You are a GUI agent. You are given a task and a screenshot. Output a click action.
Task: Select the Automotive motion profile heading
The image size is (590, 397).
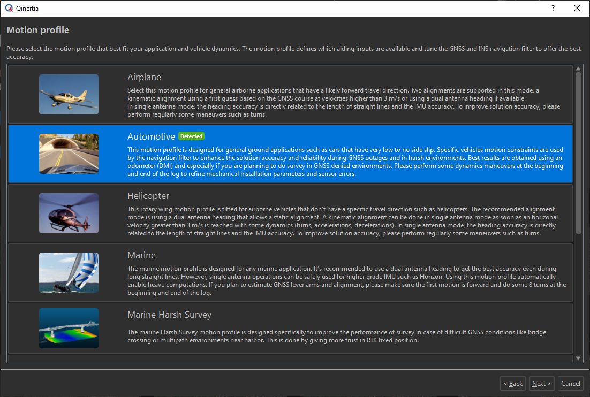[151, 136]
